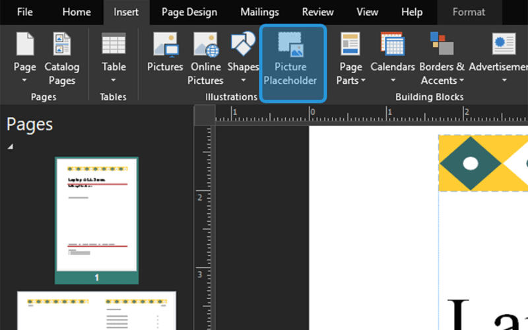Select the Insert ribbon tab
The image size is (528, 330).
point(126,12)
